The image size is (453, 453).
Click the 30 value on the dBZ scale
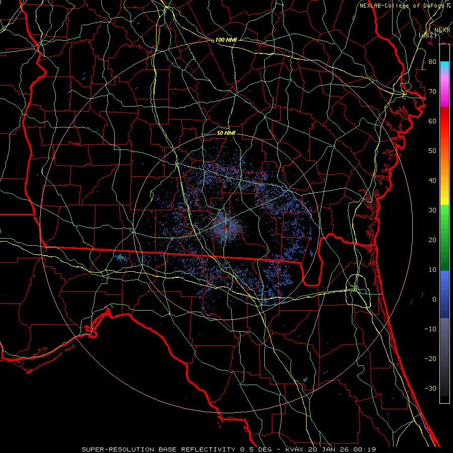pos(432,210)
